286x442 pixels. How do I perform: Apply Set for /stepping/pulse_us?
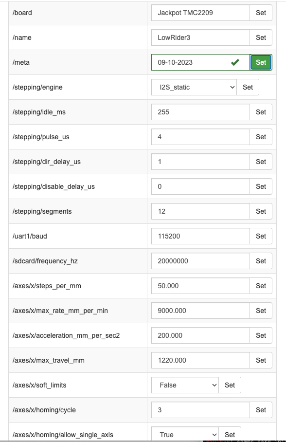pos(261,137)
